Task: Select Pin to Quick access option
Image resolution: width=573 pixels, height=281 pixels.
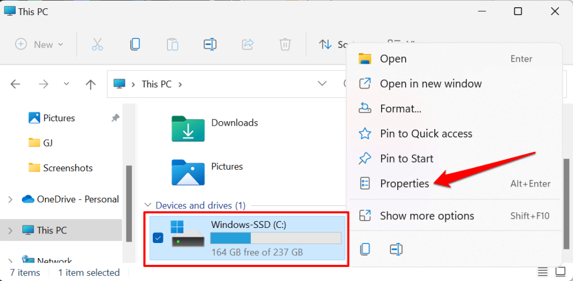Action: click(426, 134)
